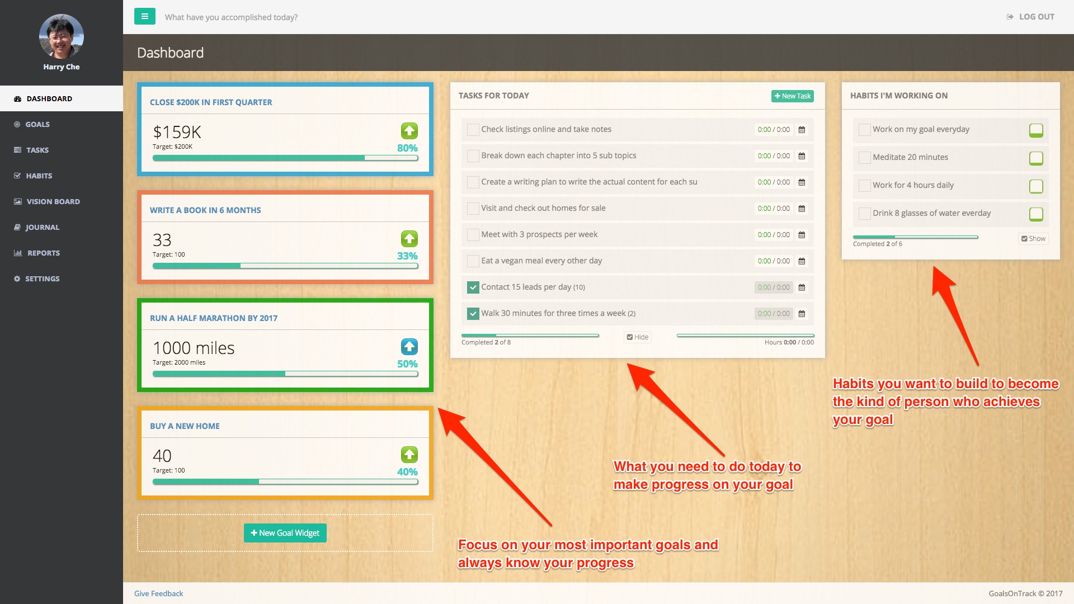The height and width of the screenshot is (604, 1074).
Task: Click blue up arrow on half marathon goal
Action: click(x=409, y=347)
